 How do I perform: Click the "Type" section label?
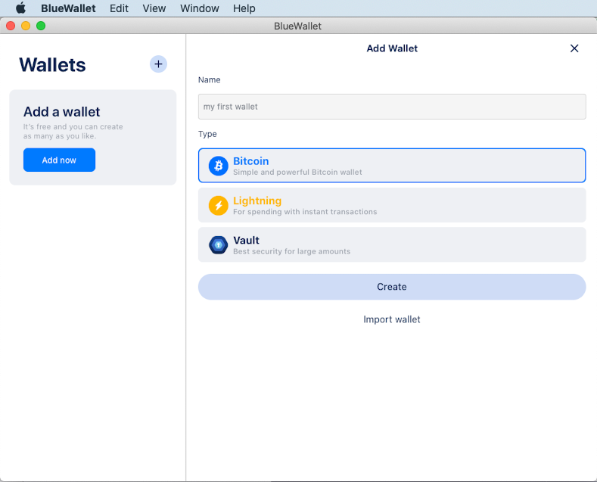207,134
